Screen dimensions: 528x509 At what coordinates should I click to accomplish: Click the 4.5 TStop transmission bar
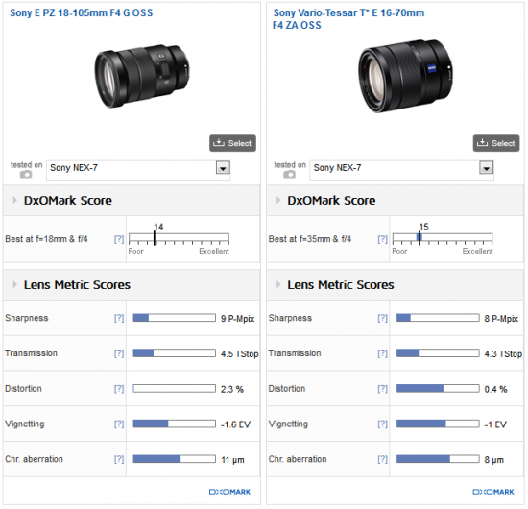174,353
